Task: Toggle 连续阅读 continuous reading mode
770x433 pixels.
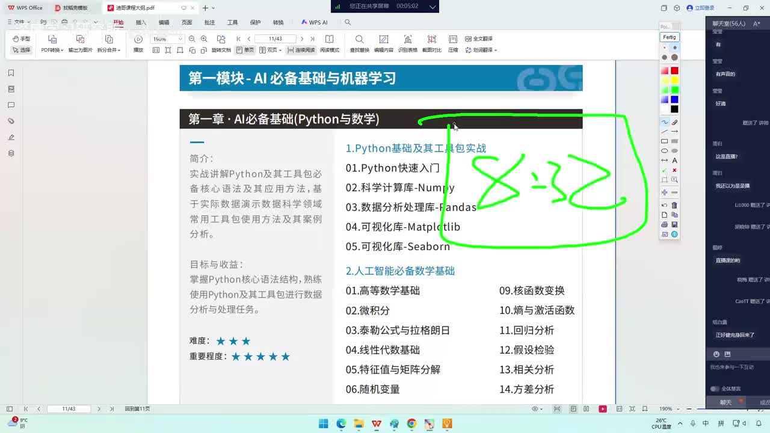Action: (x=301, y=50)
